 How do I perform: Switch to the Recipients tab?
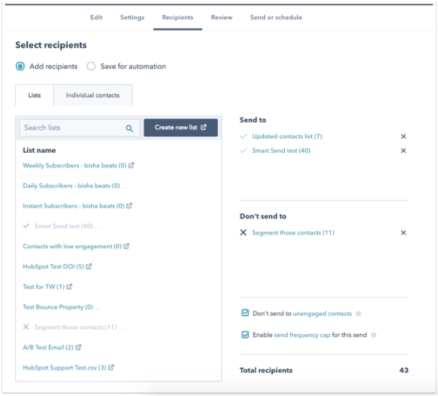pos(178,17)
